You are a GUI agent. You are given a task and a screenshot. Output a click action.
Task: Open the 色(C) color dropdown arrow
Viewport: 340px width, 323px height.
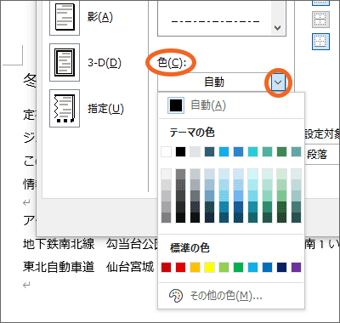[278, 82]
